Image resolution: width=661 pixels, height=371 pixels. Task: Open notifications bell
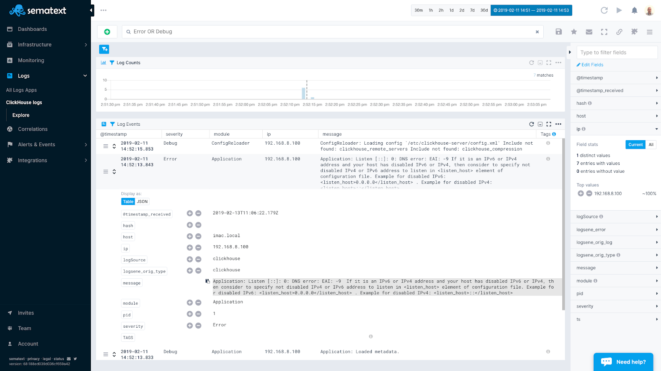[635, 10]
